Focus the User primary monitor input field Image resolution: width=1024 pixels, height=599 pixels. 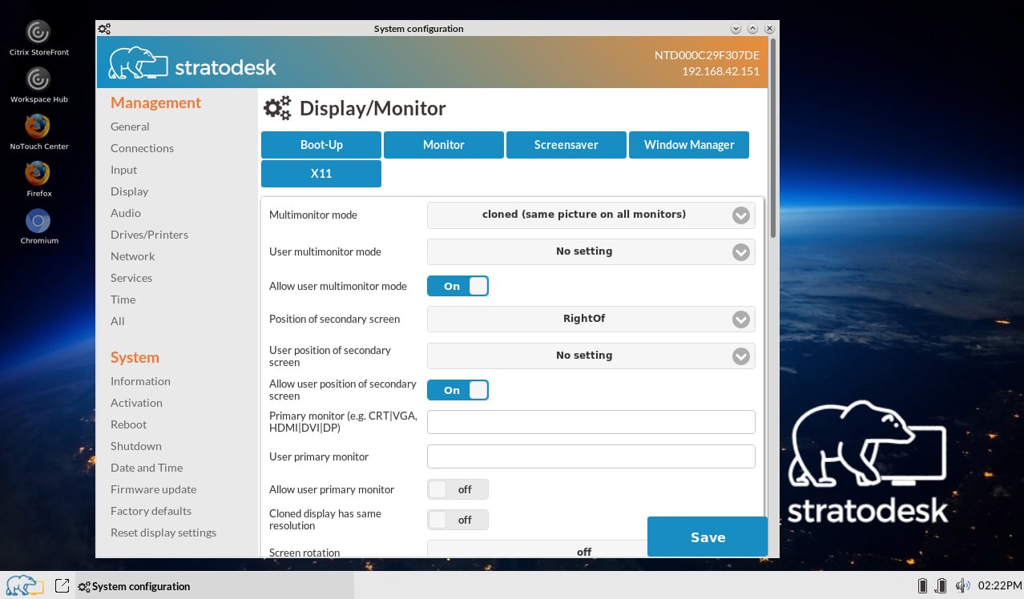tap(591, 456)
